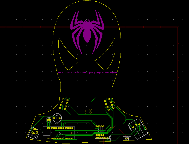
Task: Click the bottom-right pad of the central four-pad group
Action: click(x=90, y=112)
